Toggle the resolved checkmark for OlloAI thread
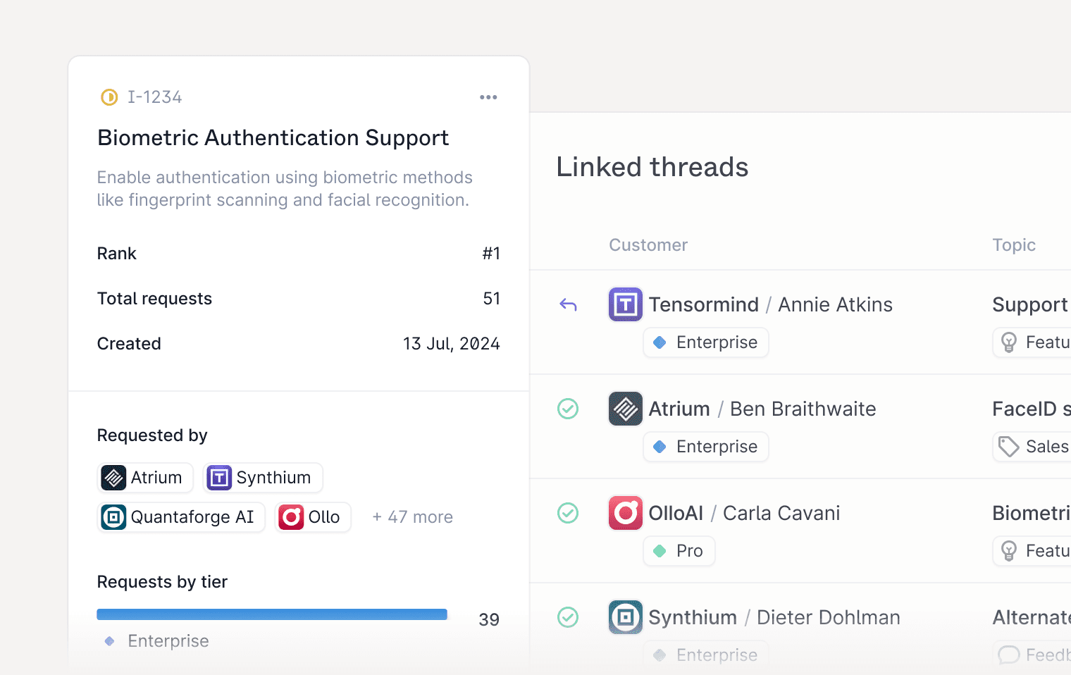 [x=568, y=513]
